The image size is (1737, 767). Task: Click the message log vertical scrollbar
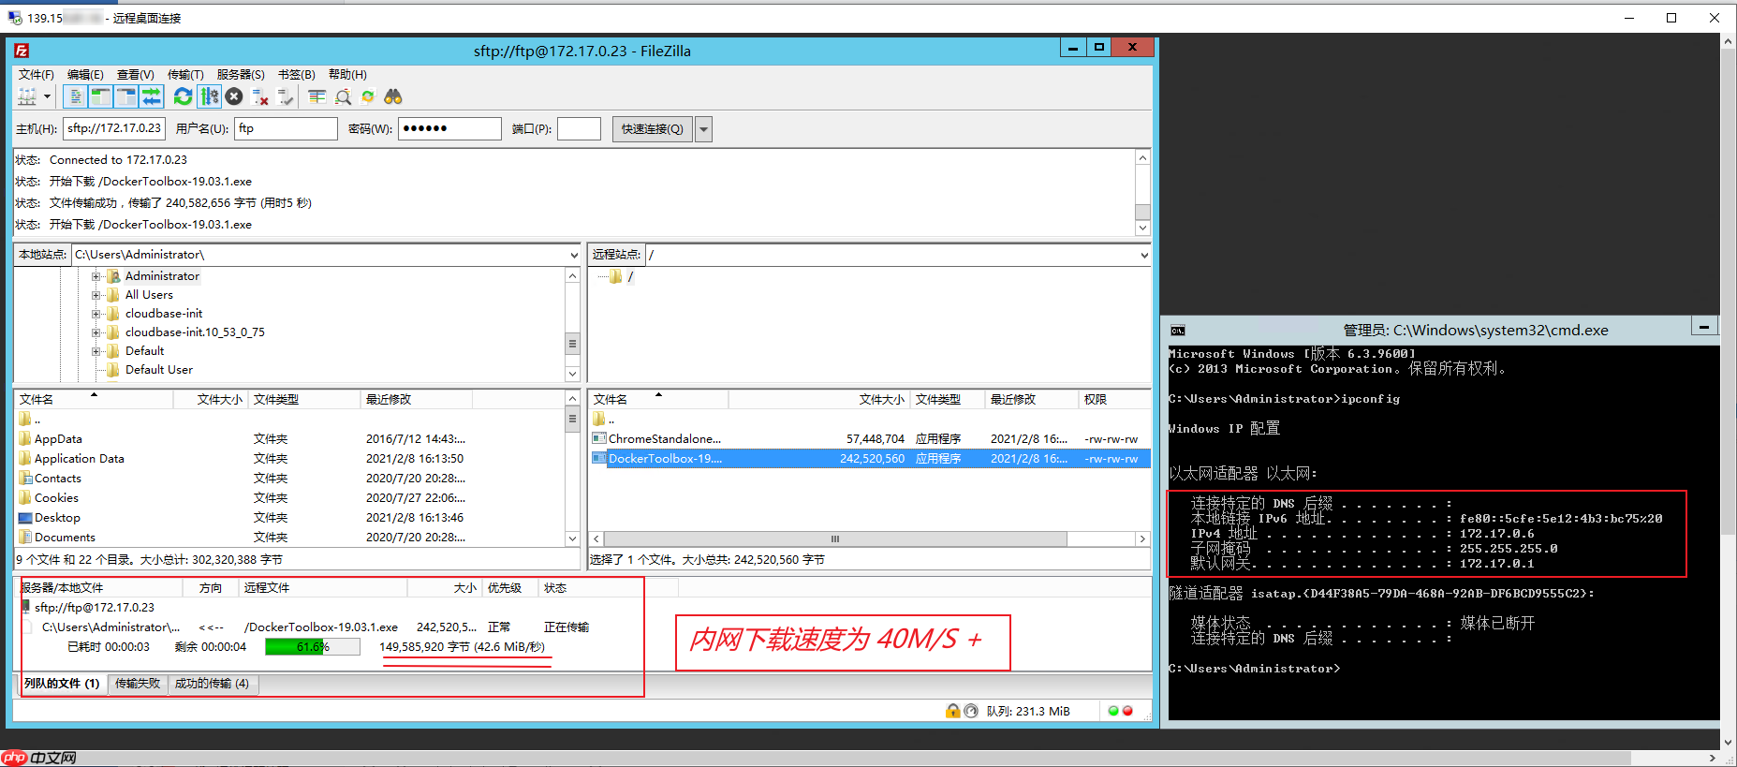pyautogui.click(x=1142, y=192)
